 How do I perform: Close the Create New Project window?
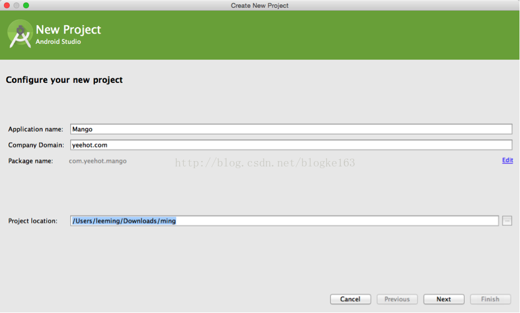[7, 5]
